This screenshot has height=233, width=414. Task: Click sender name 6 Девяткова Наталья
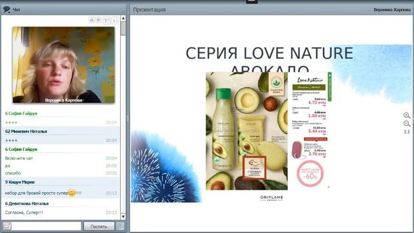click(x=27, y=203)
